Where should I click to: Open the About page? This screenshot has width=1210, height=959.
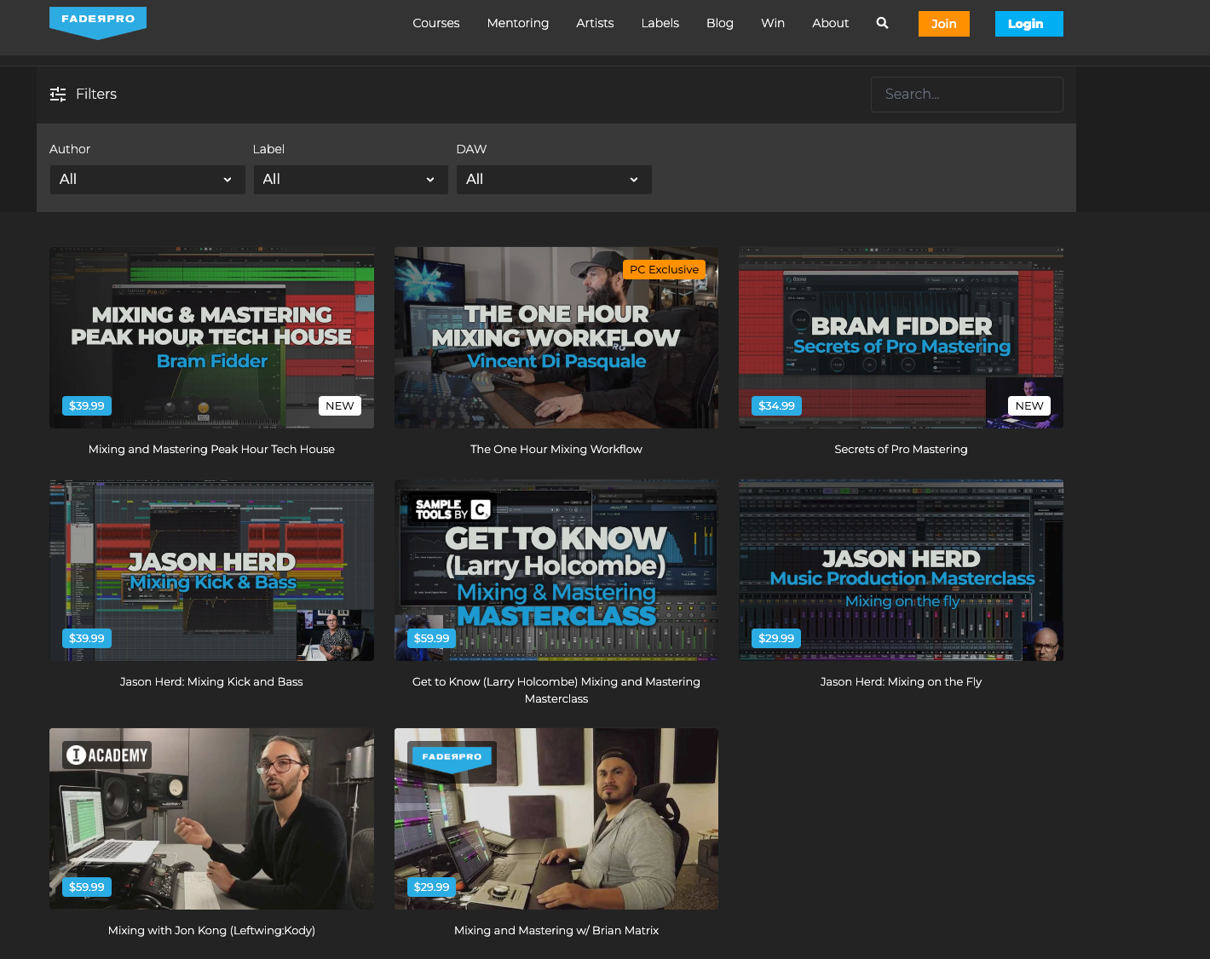830,23
